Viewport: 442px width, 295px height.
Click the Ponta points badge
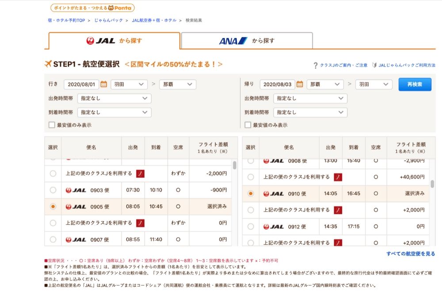tap(92, 8)
